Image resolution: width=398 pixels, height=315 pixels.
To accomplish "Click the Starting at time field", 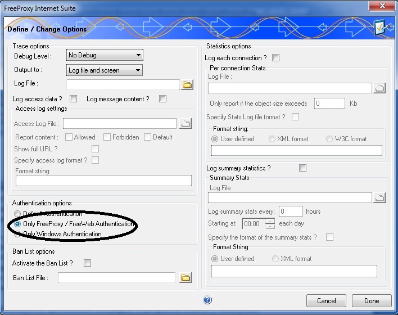I will [254, 223].
